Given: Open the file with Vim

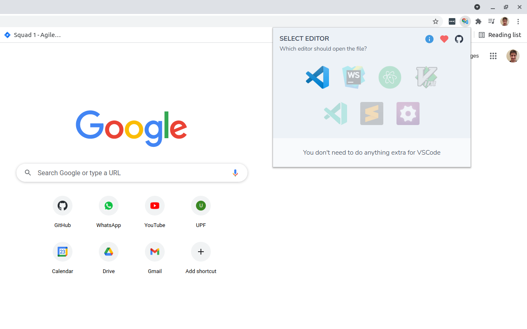Looking at the screenshot, I should [426, 77].
